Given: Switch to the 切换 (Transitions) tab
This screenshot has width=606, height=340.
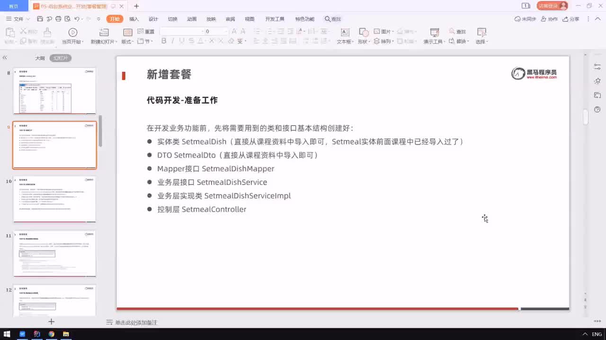Looking at the screenshot, I should click(173, 19).
